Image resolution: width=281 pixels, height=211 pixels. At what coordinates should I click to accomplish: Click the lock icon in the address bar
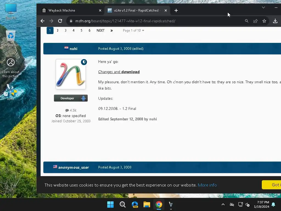71,21
